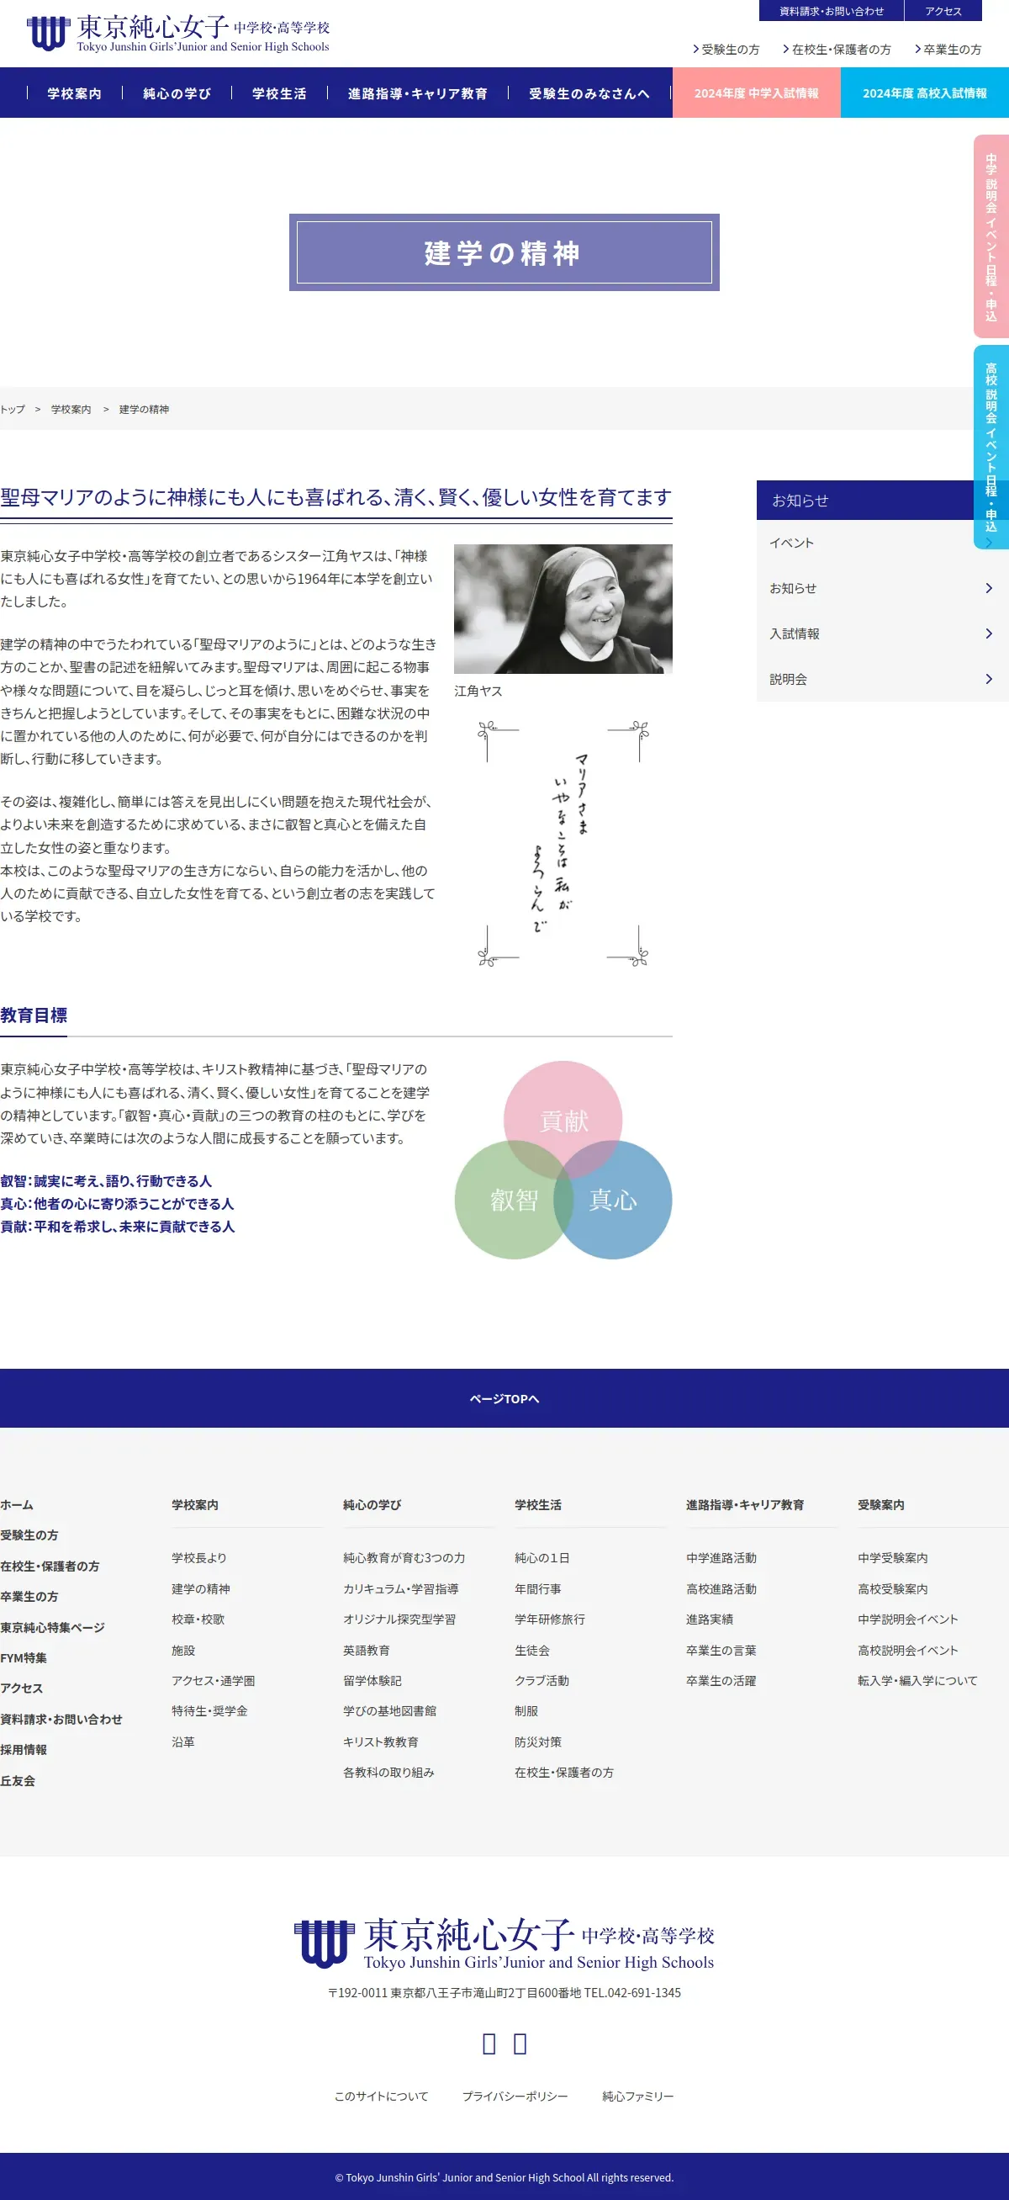1009x2200 pixels.
Task: Open footer 年間行事 link
Action: (538, 1588)
